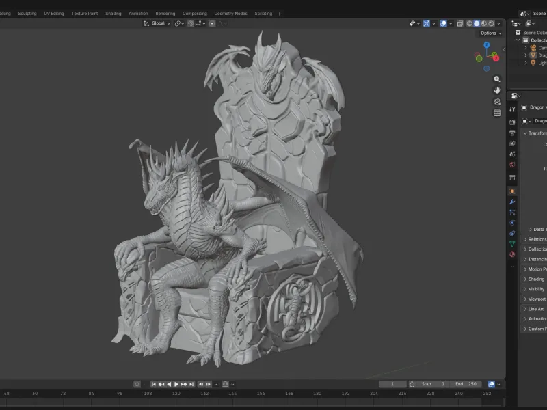Click the red X axis on navigation gizmo
The width and height of the screenshot is (547, 410).
[496, 58]
